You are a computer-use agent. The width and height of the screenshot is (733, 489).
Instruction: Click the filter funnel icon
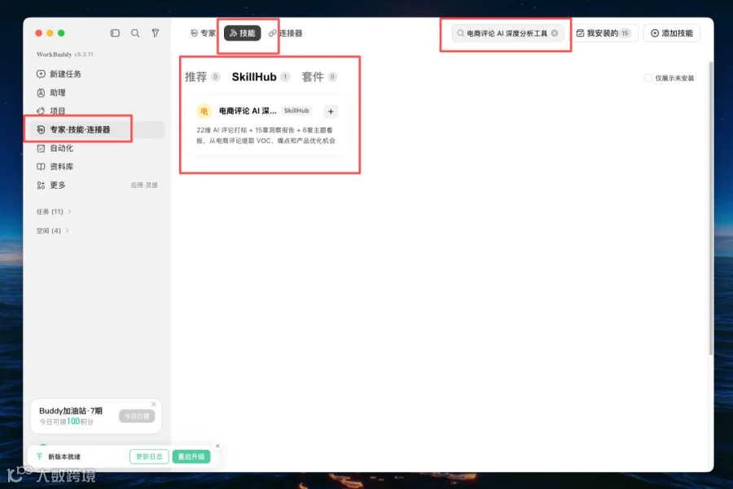pyautogui.click(x=156, y=33)
